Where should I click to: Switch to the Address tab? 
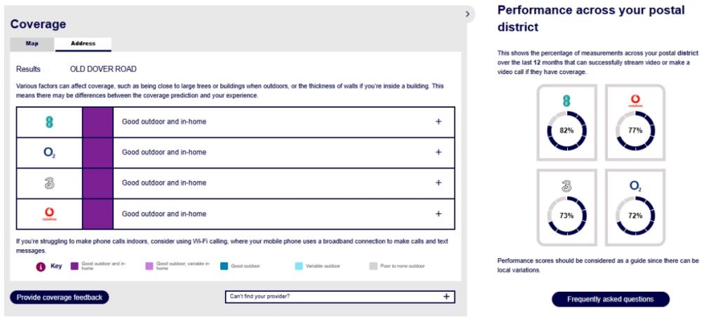[83, 44]
